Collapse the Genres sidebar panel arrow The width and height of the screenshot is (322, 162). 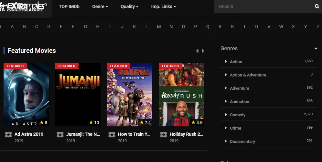coord(316,49)
